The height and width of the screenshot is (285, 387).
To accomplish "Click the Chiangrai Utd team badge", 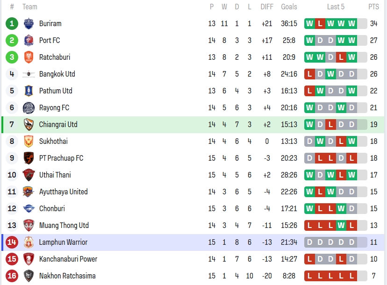I will (29, 124).
